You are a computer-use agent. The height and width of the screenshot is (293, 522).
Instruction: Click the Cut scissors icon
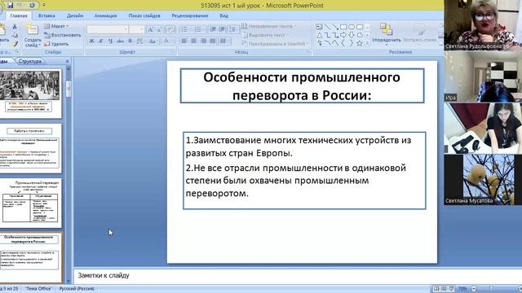tap(15, 27)
